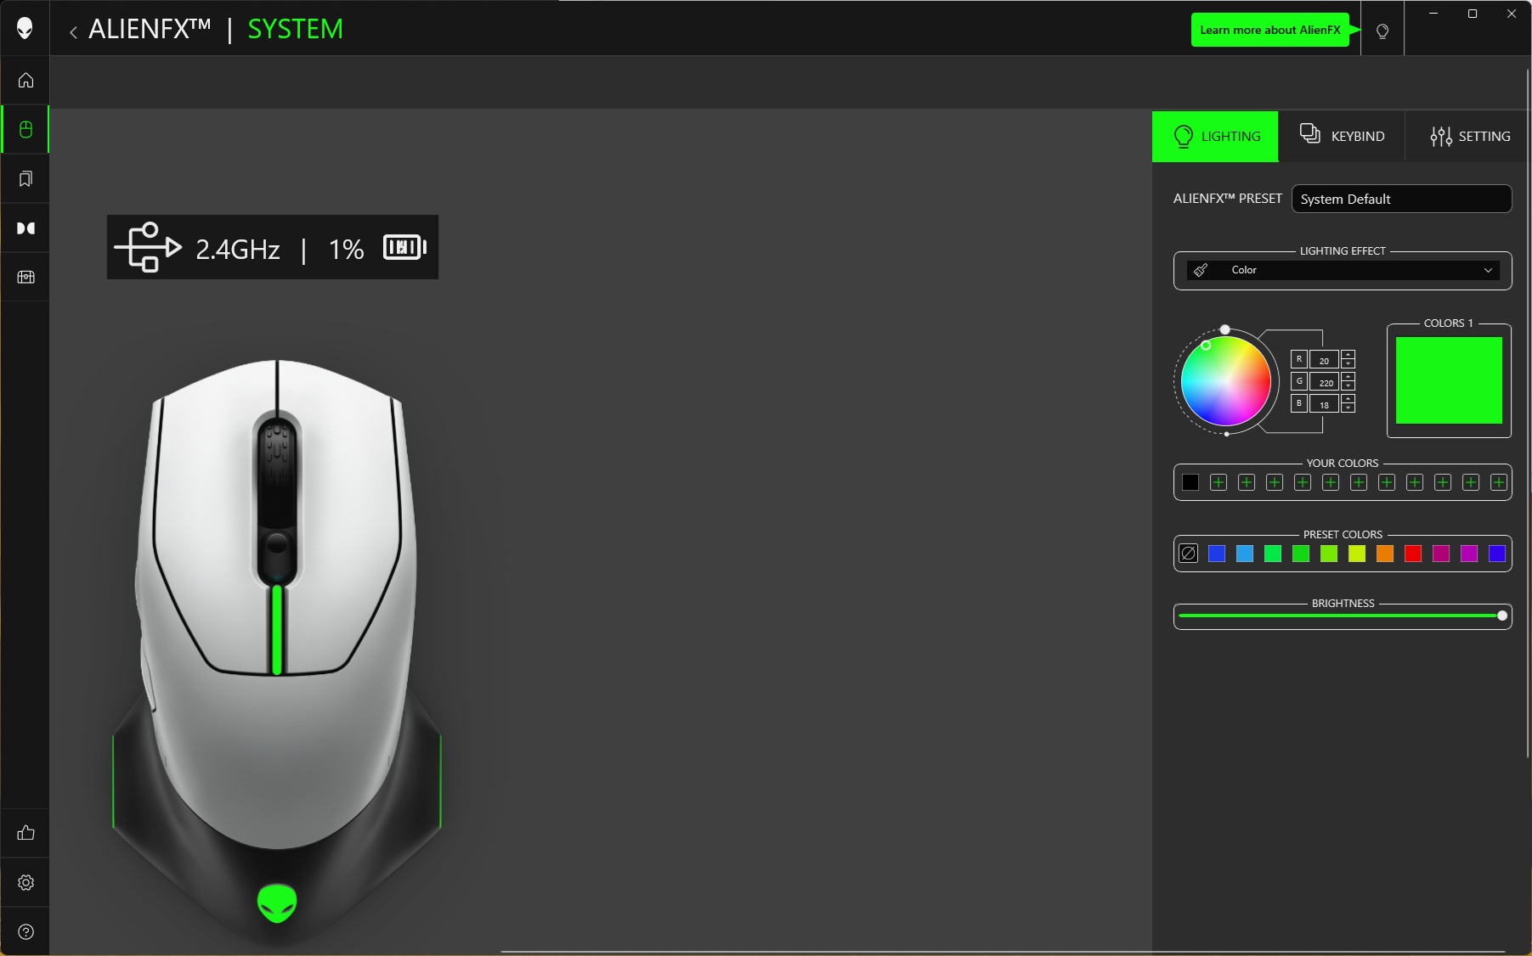
Task: Increase the R value with up arrow
Action: coord(1348,354)
